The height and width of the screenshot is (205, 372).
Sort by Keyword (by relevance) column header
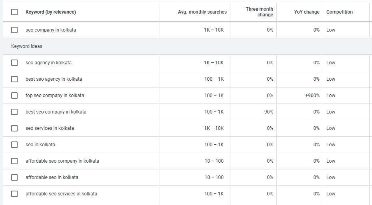(x=51, y=12)
